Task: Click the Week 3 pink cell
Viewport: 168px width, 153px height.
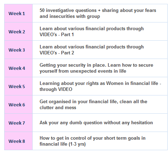Action: 19,50
